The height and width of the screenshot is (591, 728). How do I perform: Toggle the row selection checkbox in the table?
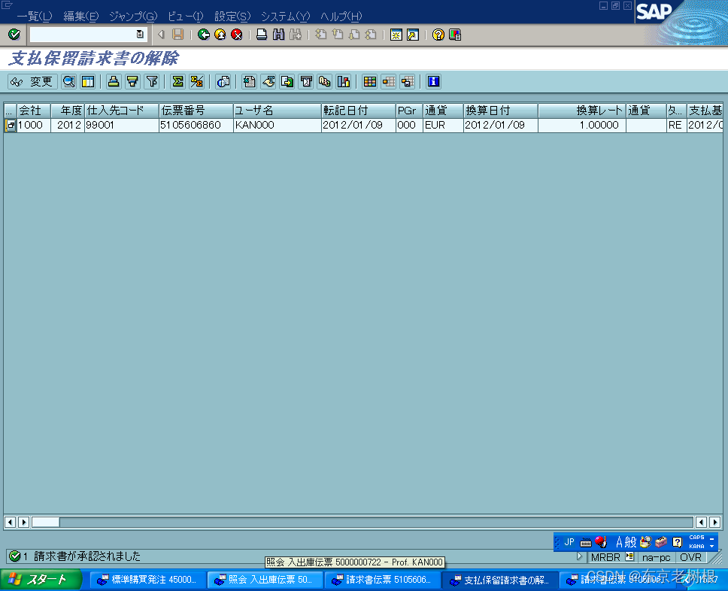pyautogui.click(x=10, y=125)
